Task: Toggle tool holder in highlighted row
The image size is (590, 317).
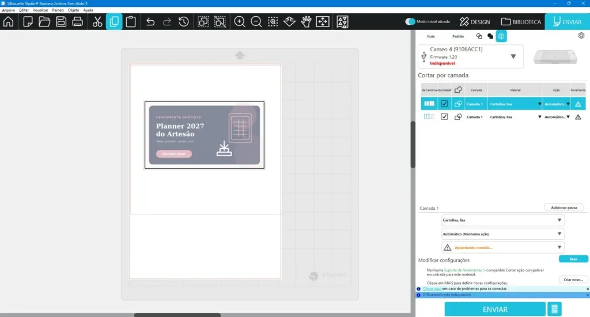Action: pyautogui.click(x=429, y=104)
